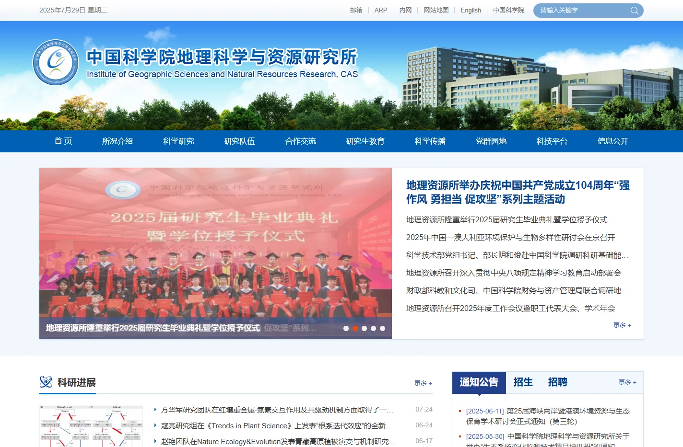683x447 pixels.
Task: Click the date 07-24 beside 方华军 article
Action: [424, 409]
